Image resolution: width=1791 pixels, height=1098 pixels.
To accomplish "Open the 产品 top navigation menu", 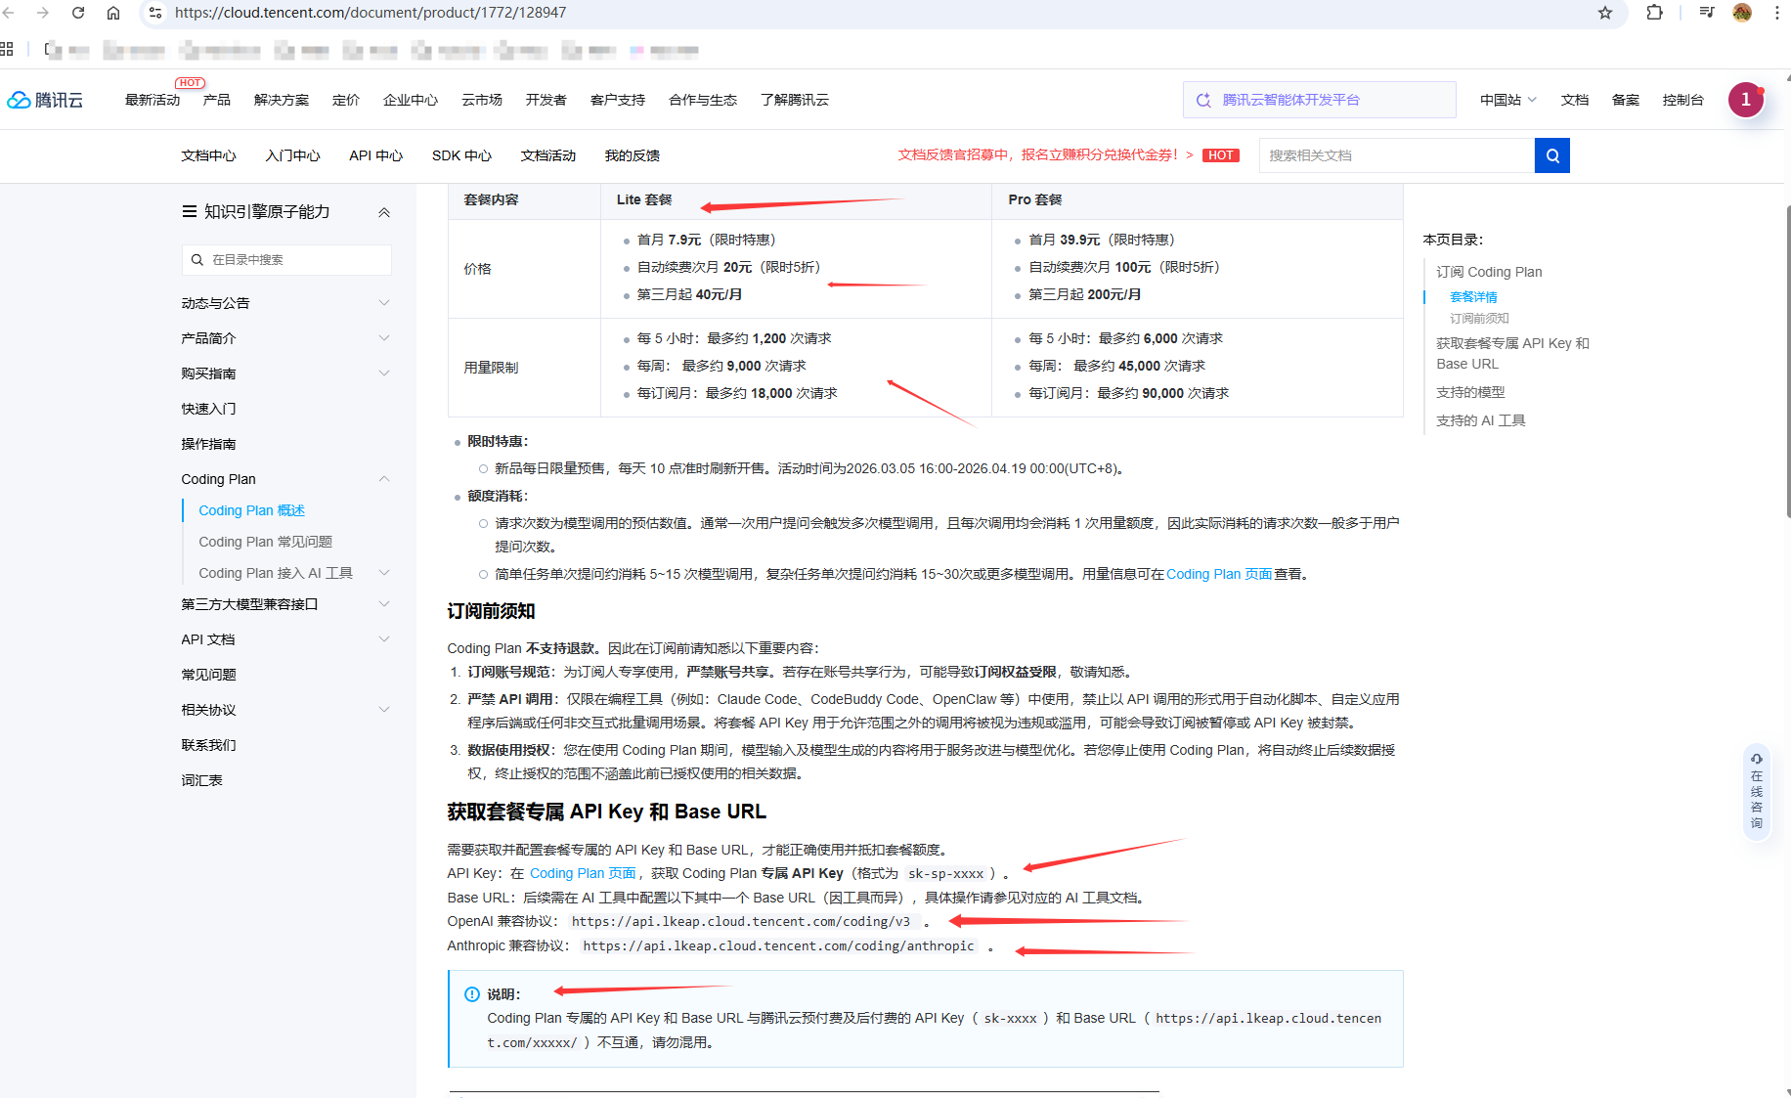I will click(216, 100).
